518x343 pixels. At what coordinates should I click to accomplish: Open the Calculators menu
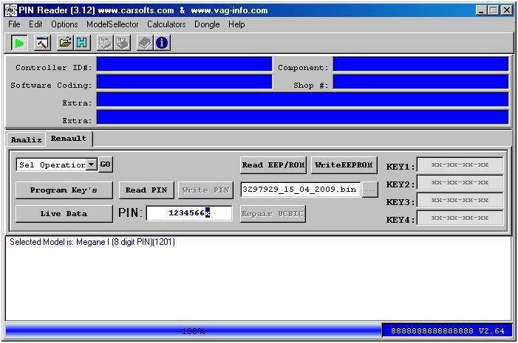pyautogui.click(x=166, y=24)
